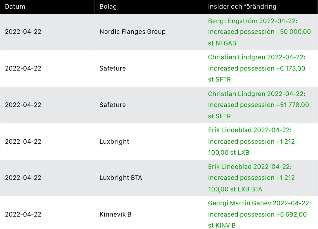Open Christian Lindgren +51 778,00 SFTR link
Viewport: 318px width, 229px height.
258,105
